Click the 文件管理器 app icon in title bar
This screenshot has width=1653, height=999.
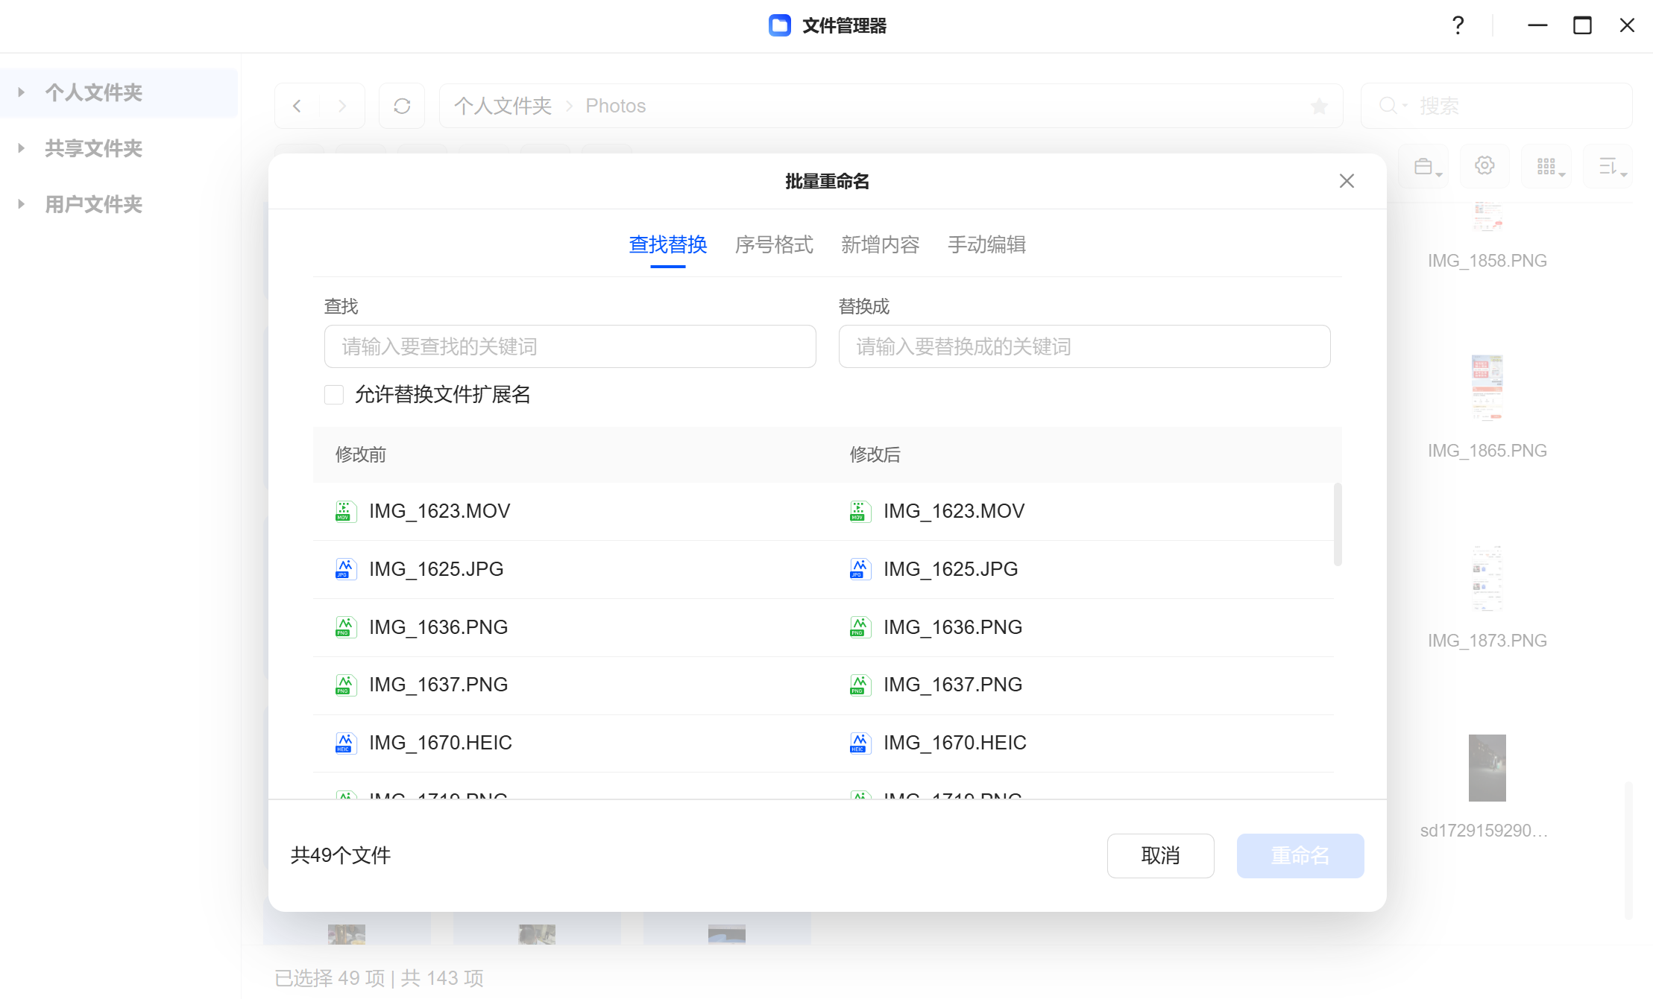point(780,25)
